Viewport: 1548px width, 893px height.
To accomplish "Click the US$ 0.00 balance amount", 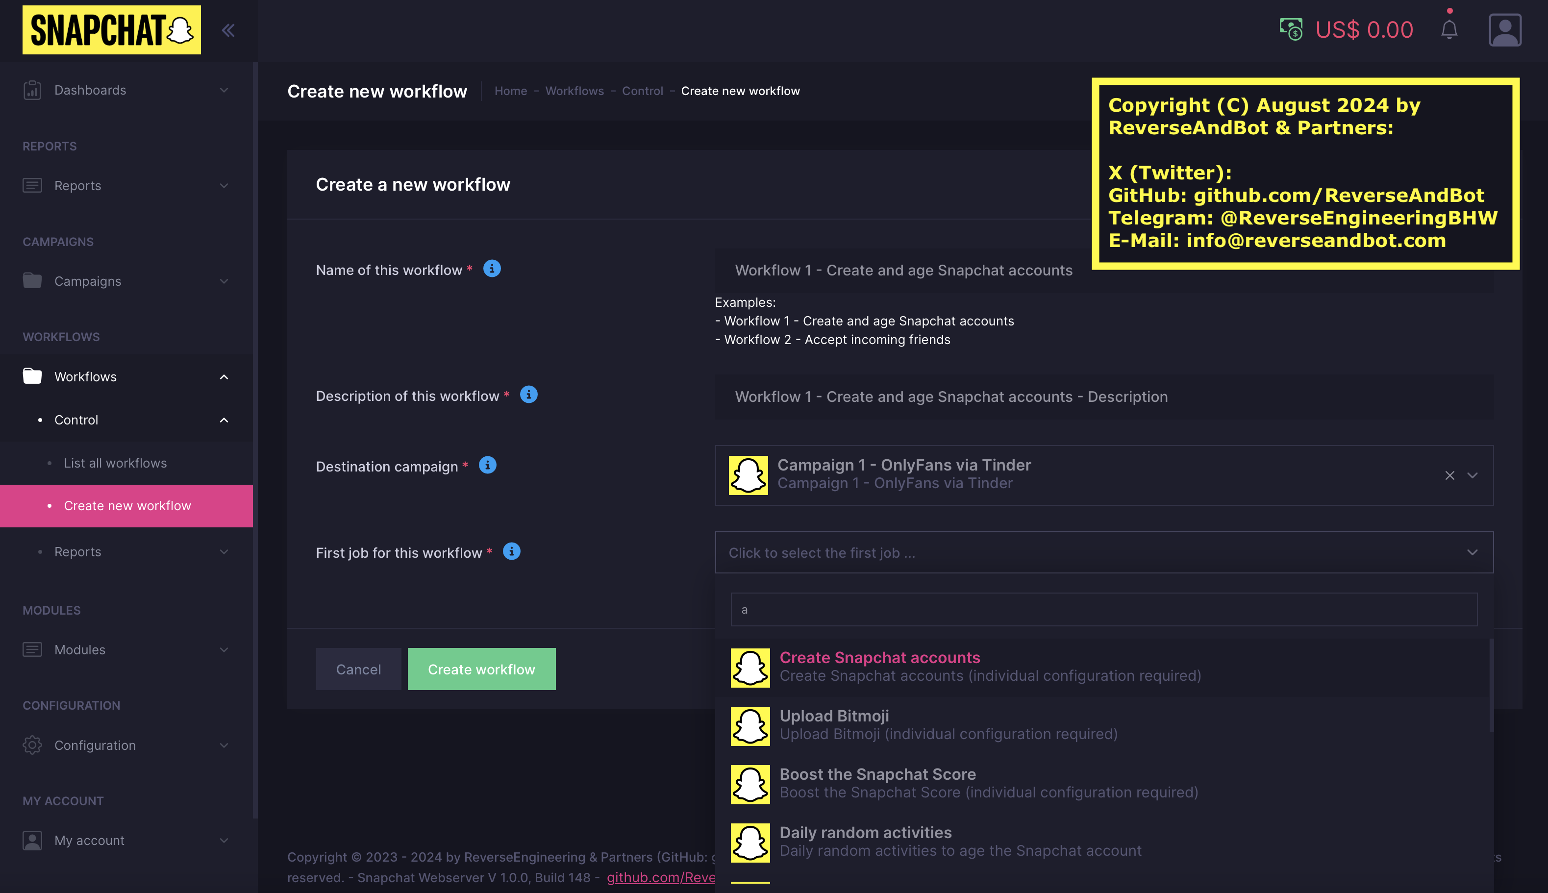I will [x=1364, y=29].
